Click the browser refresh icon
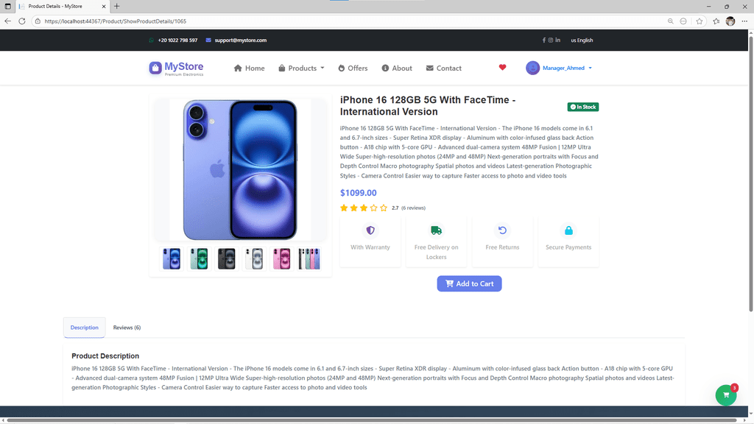This screenshot has height=424, width=754. (22, 21)
